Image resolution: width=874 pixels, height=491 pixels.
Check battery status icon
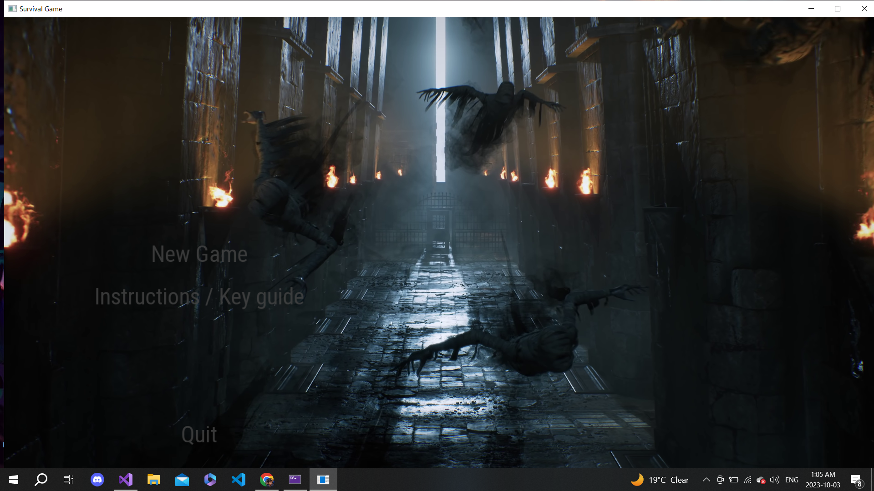tap(734, 480)
